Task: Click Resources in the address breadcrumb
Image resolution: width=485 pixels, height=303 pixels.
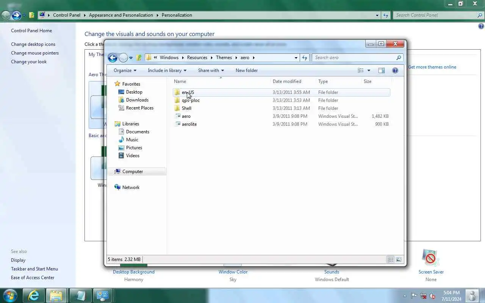Action: 197,58
